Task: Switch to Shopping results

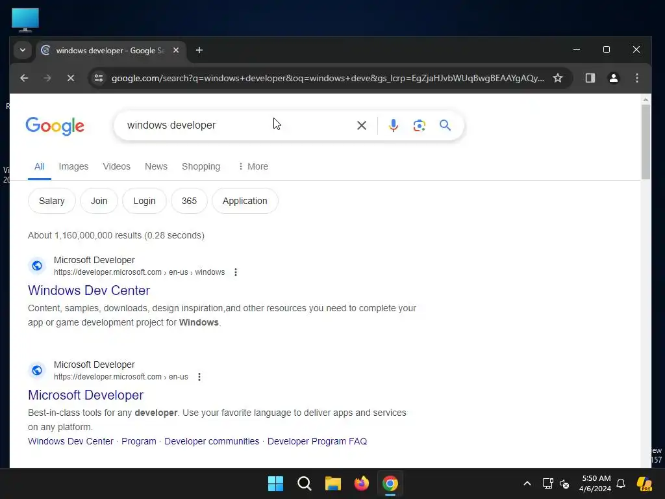Action: (201, 166)
